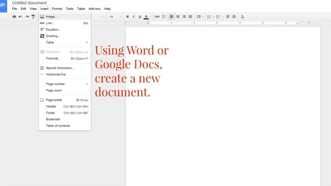
Task: Select Page count in Insert menu
Action: 65,91
